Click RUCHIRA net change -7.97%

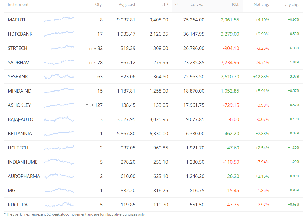(263, 205)
